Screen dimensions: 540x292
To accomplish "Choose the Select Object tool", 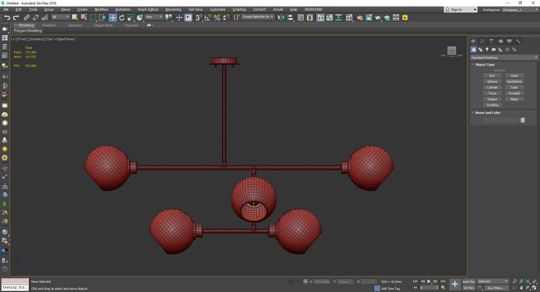I will 75,18.
